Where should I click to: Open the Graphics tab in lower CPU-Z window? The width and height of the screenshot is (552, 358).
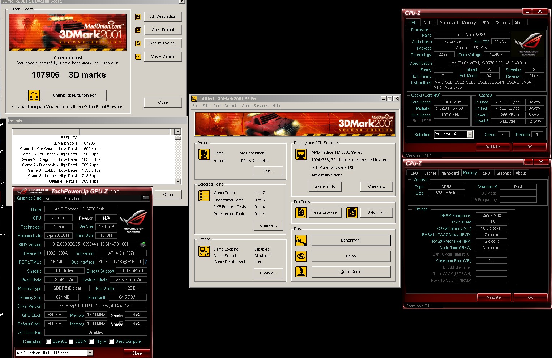504,173
